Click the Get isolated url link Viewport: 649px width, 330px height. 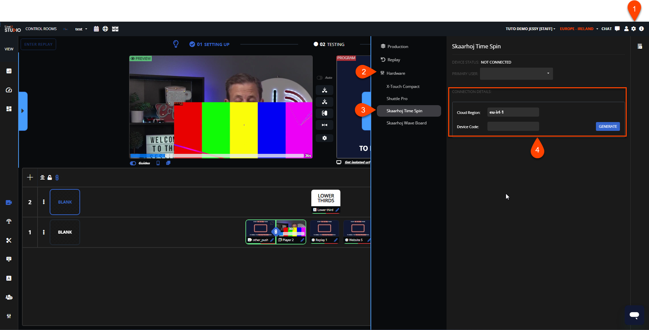click(357, 162)
